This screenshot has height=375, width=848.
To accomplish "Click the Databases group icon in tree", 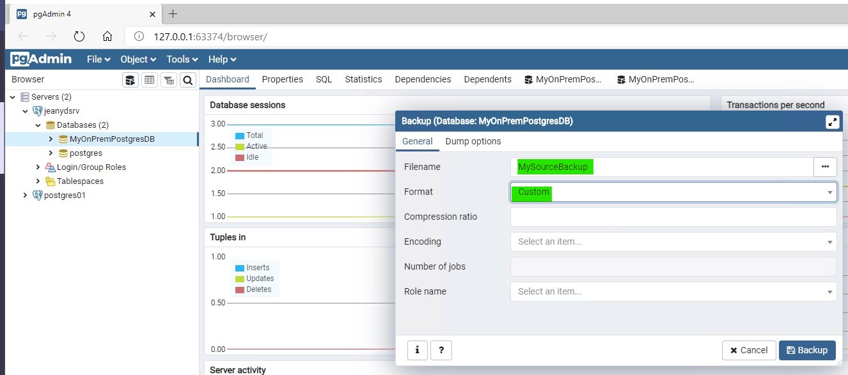I will pyautogui.click(x=51, y=125).
